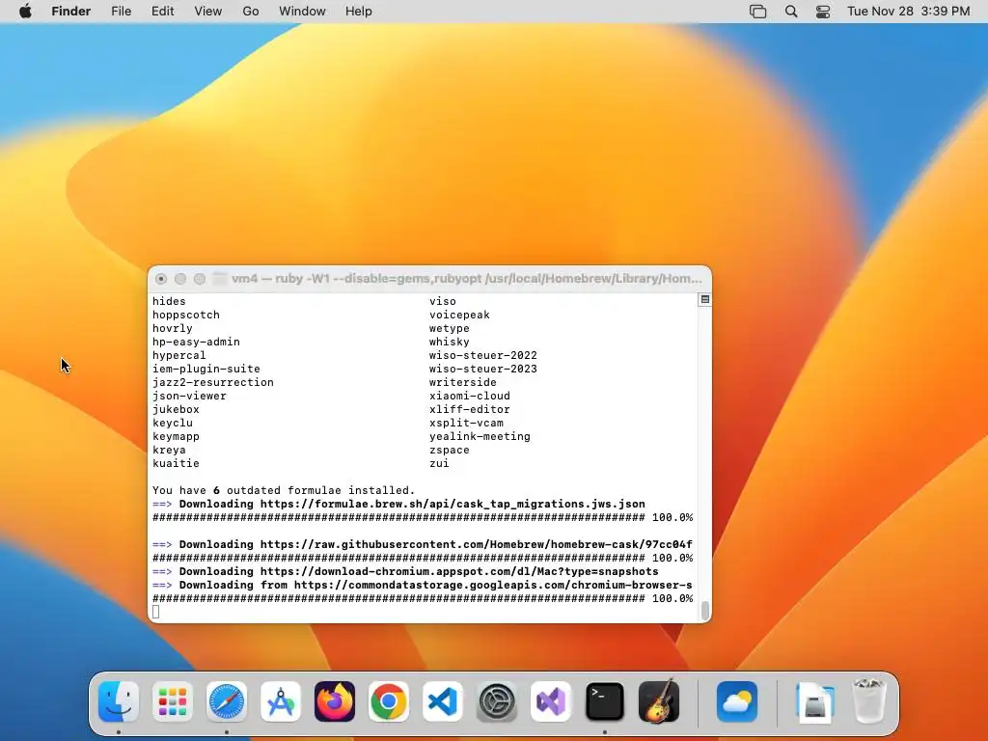
Task: Open Visual Studio (purple) in the Dock
Action: tap(551, 701)
